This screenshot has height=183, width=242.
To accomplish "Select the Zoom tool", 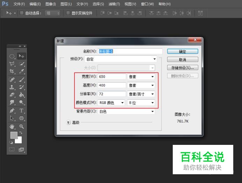I will click(x=22, y=126).
